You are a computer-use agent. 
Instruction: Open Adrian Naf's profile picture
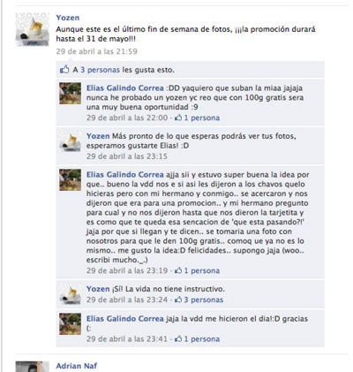click(33, 367)
